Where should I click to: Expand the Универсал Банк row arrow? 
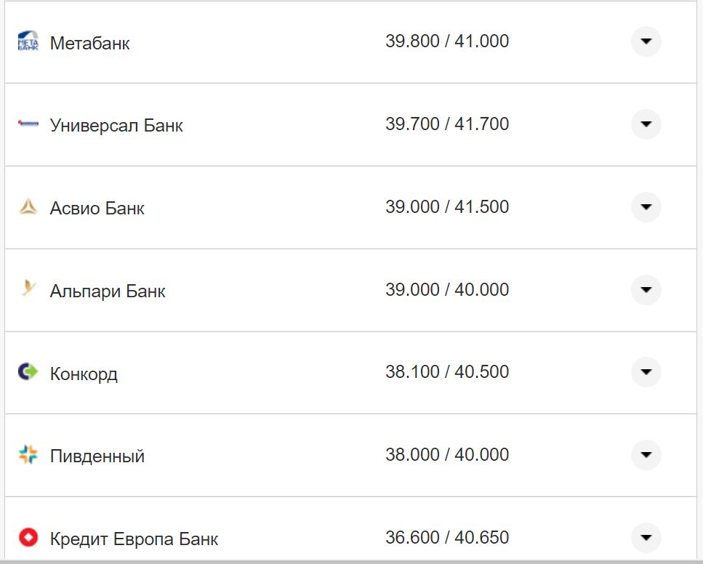click(646, 124)
